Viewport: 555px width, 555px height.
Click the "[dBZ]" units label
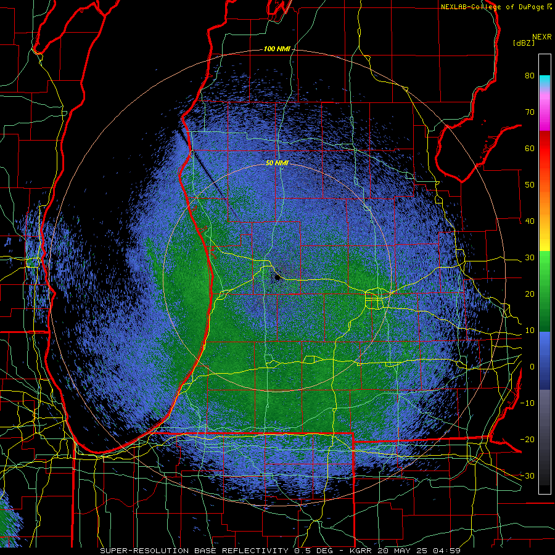pos(524,43)
